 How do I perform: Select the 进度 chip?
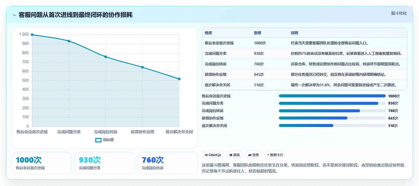click(253, 155)
